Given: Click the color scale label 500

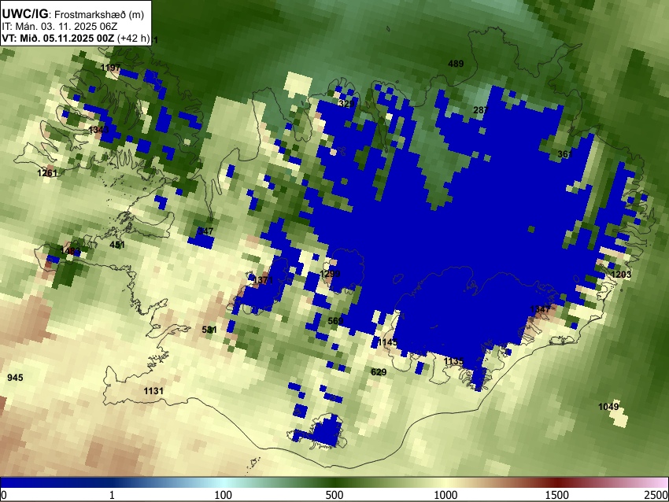Looking at the screenshot, I should (334, 495).
